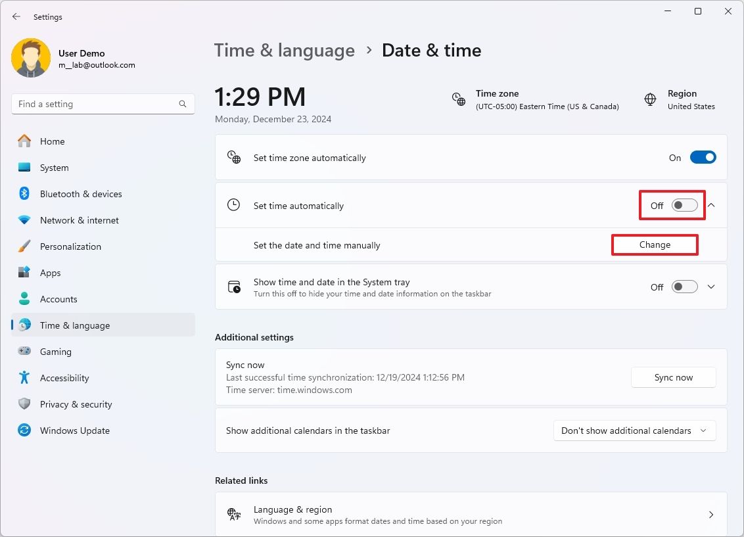Open the Home section icon in sidebar
The width and height of the screenshot is (744, 537).
coord(24,141)
